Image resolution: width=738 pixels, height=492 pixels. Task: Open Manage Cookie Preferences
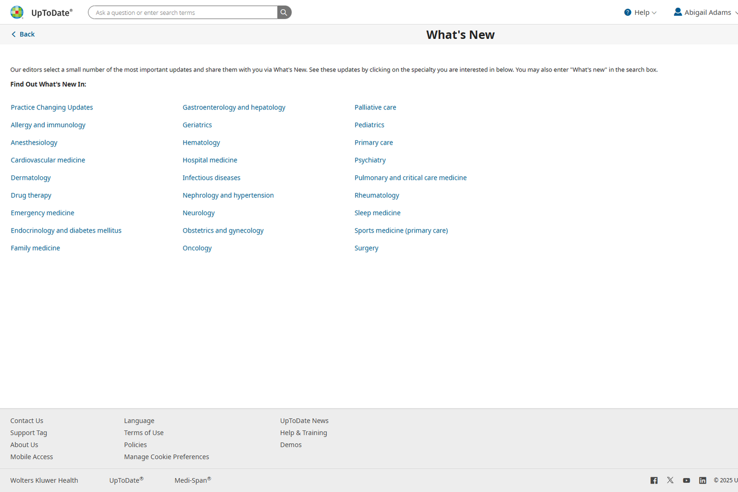[166, 457]
